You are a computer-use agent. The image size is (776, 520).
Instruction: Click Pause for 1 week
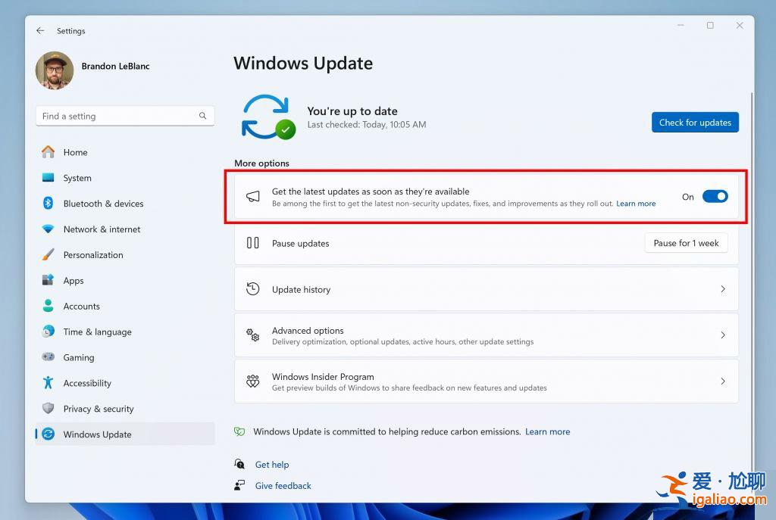686,243
